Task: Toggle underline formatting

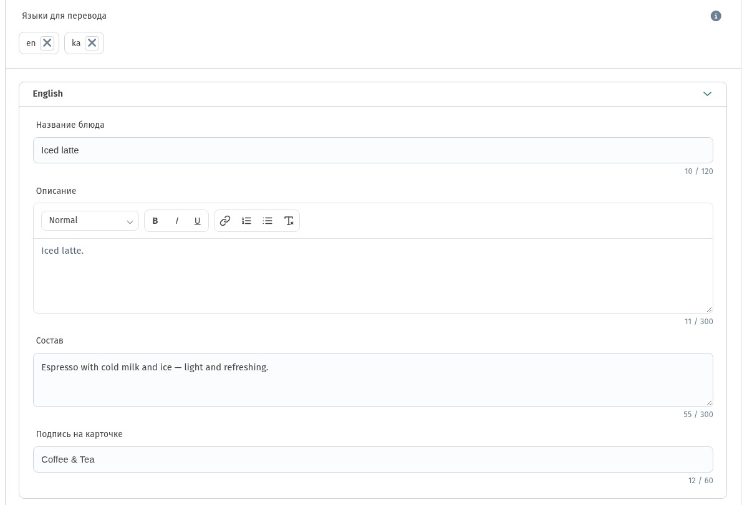Action: click(197, 221)
